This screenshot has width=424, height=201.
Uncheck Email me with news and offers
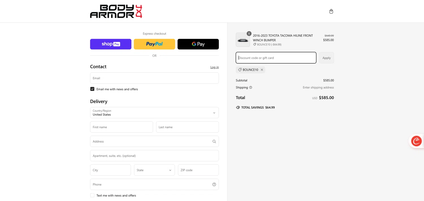tap(92, 89)
